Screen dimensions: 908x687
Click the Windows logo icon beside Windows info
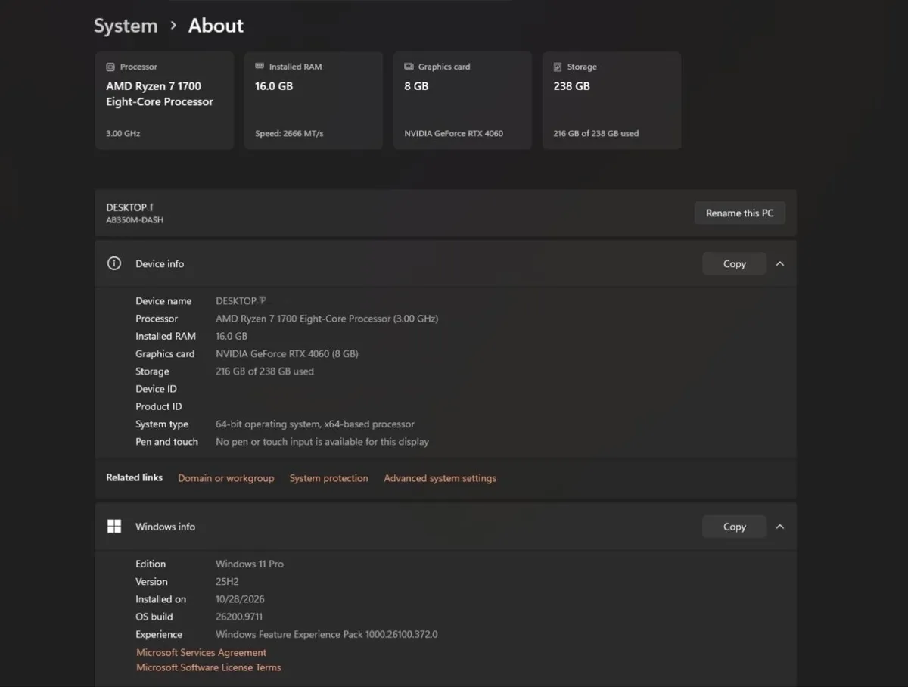click(114, 527)
